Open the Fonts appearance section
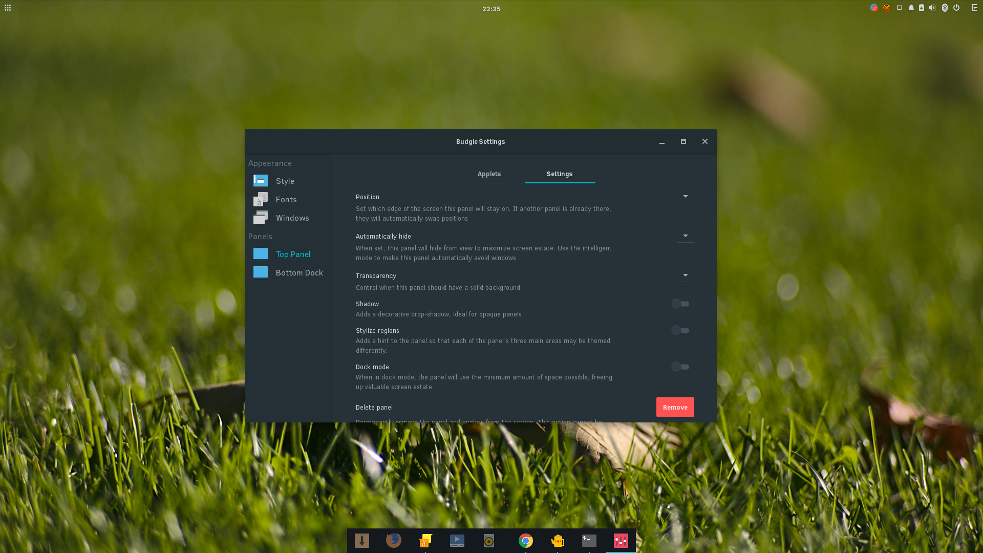Screen dimensions: 983x553 [289, 200]
